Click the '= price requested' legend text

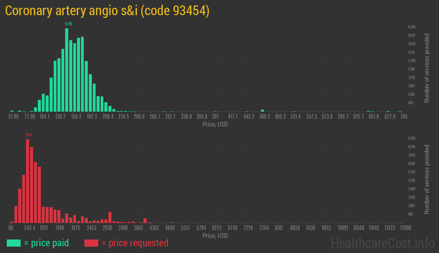tap(135, 243)
